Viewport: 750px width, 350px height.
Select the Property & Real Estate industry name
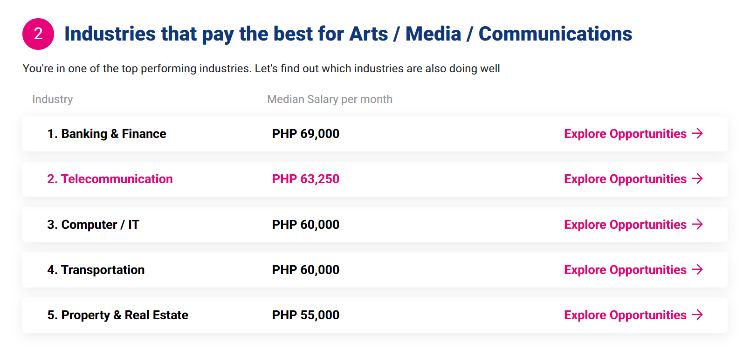(x=118, y=315)
